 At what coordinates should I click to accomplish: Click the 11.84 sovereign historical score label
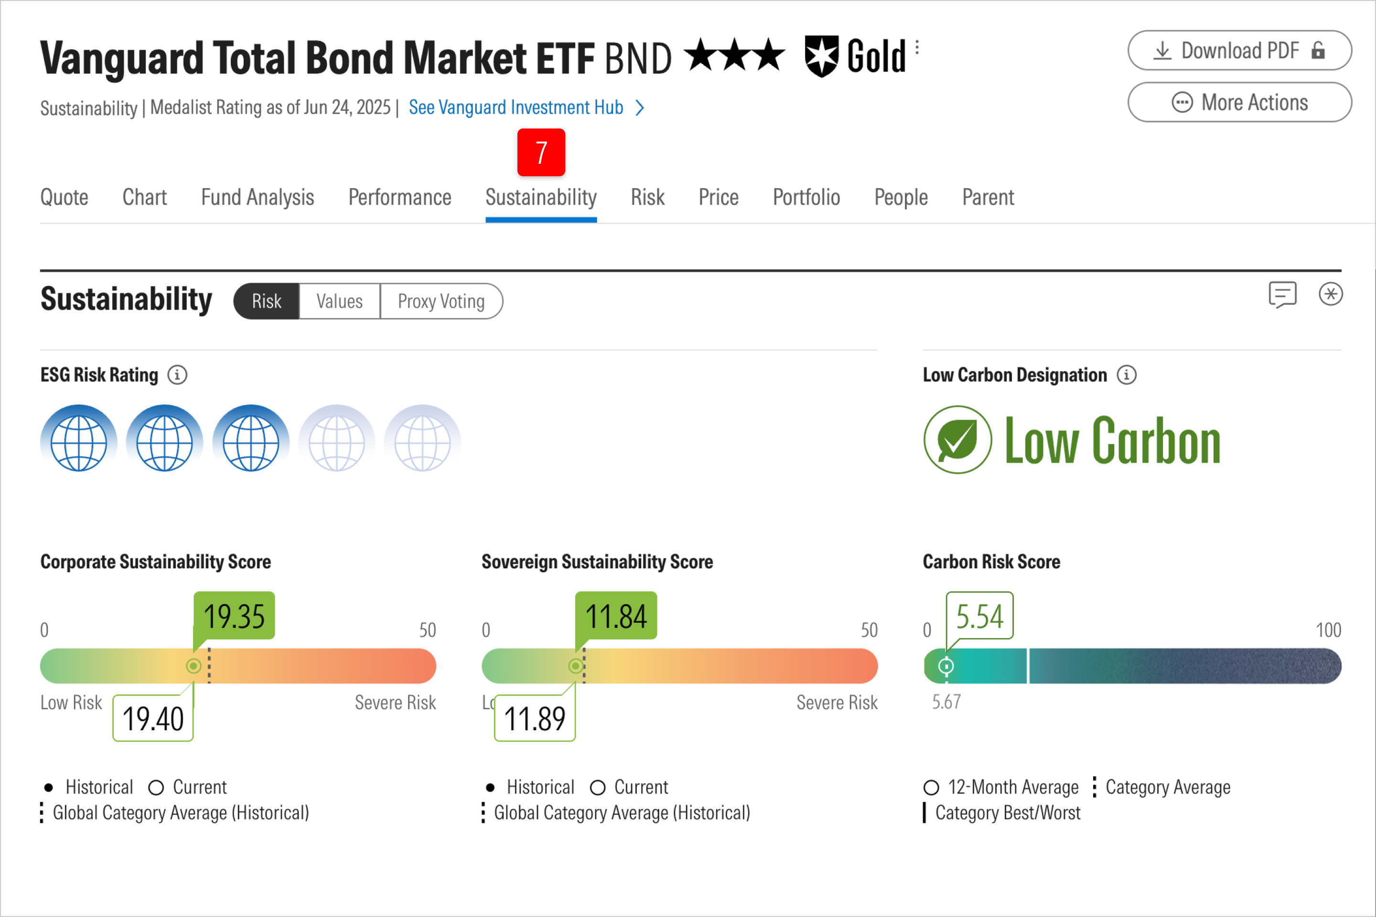click(x=616, y=617)
